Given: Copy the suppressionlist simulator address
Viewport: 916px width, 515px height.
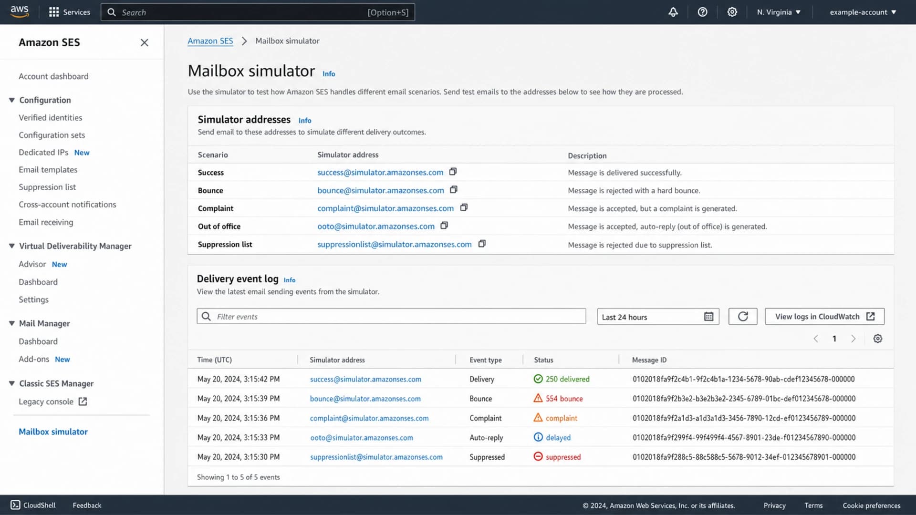Looking at the screenshot, I should [482, 244].
